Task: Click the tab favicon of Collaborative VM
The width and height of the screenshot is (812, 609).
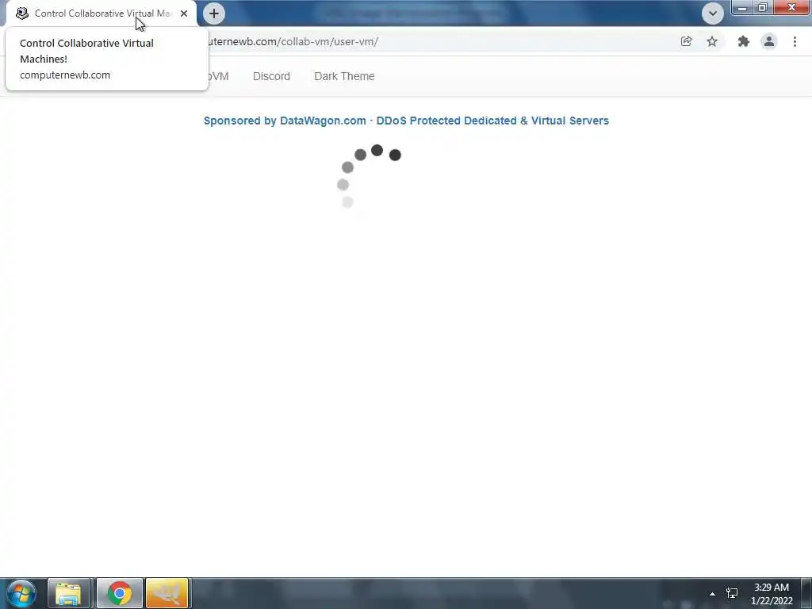Action: coord(21,13)
